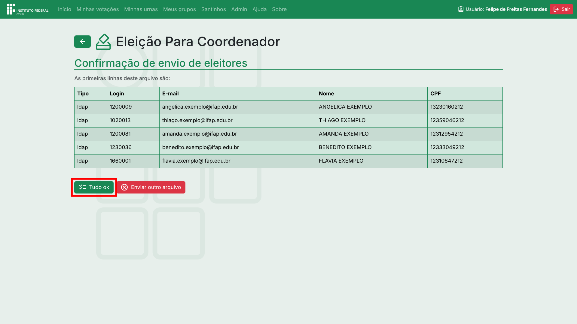The image size is (577, 324).
Task: Open Minhas urnas page
Action: tap(141, 9)
